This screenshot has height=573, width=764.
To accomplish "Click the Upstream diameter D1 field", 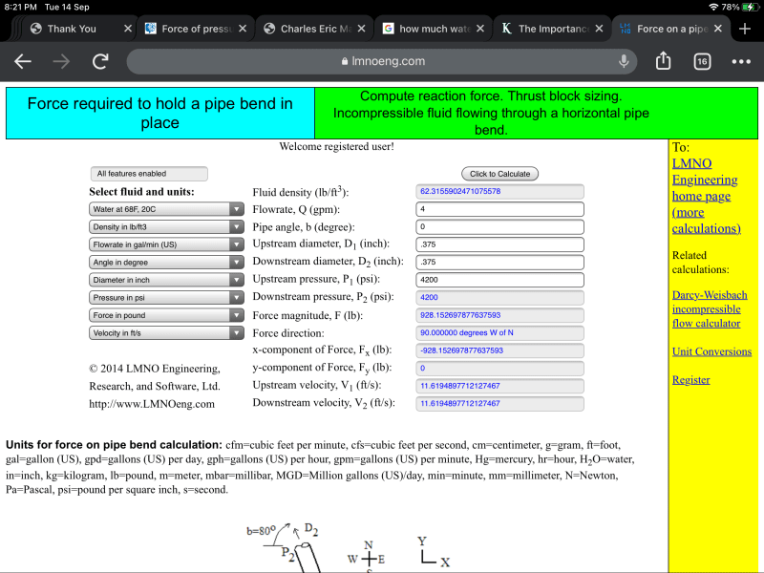I will click(x=499, y=244).
